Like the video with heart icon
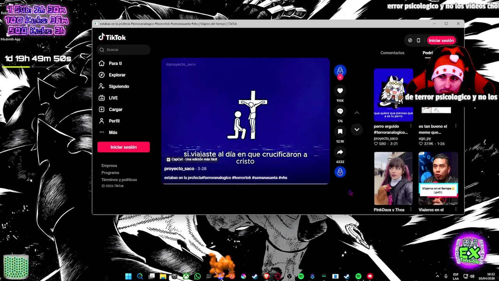 click(x=340, y=91)
